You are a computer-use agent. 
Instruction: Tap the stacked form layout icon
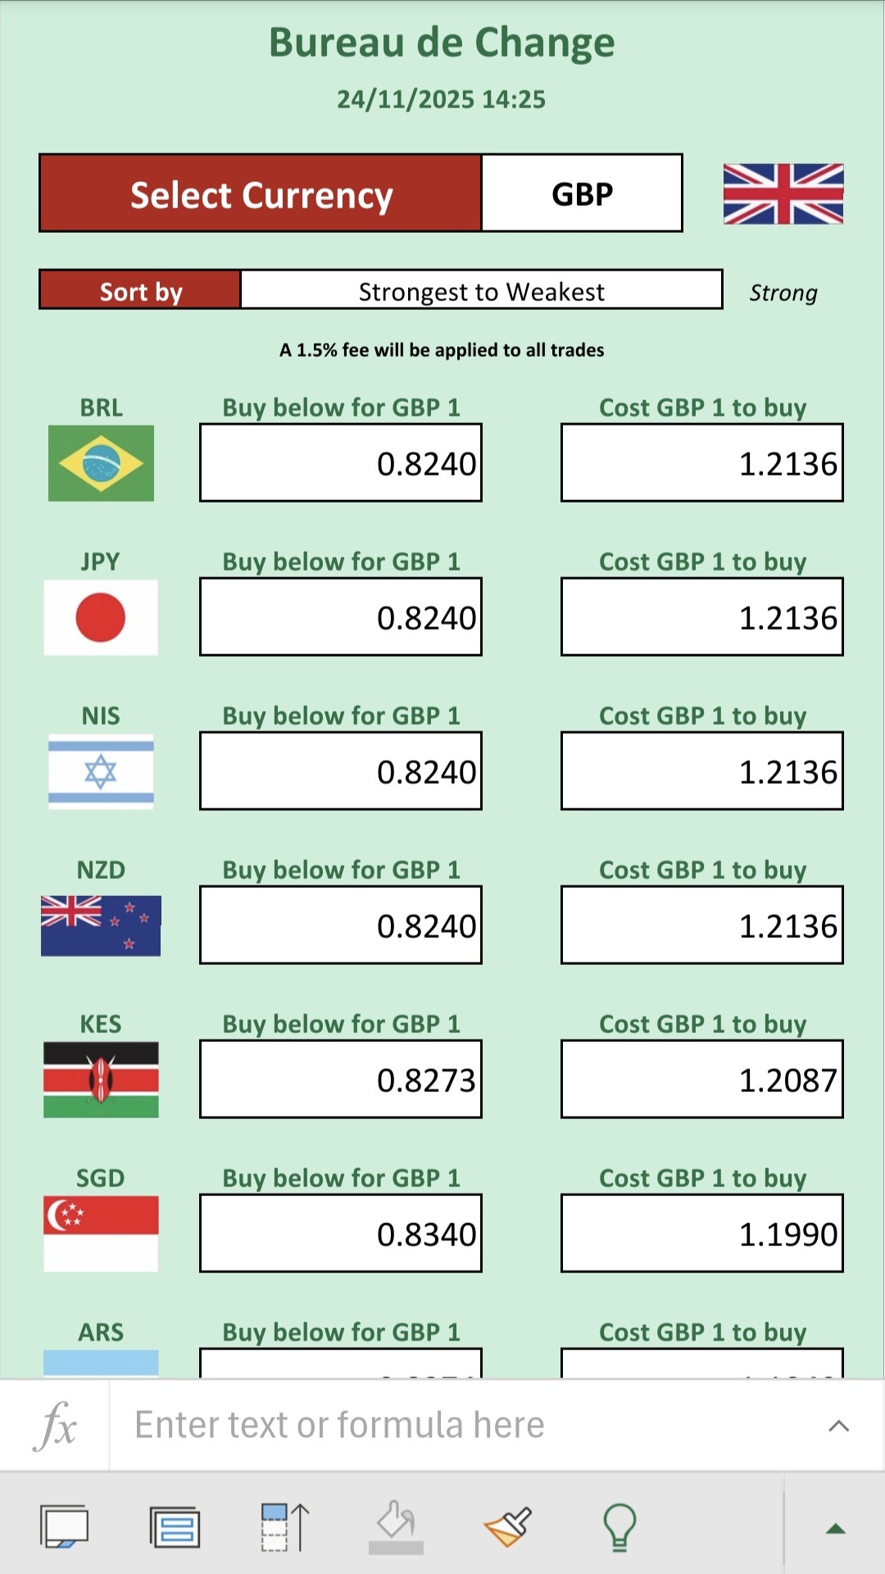[175, 1527]
